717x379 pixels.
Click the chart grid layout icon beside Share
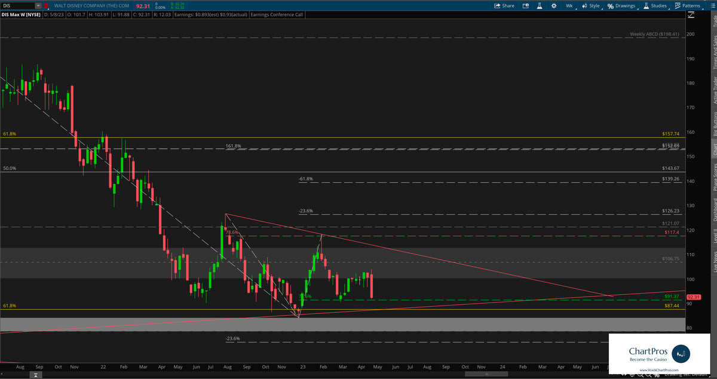tap(525, 5)
